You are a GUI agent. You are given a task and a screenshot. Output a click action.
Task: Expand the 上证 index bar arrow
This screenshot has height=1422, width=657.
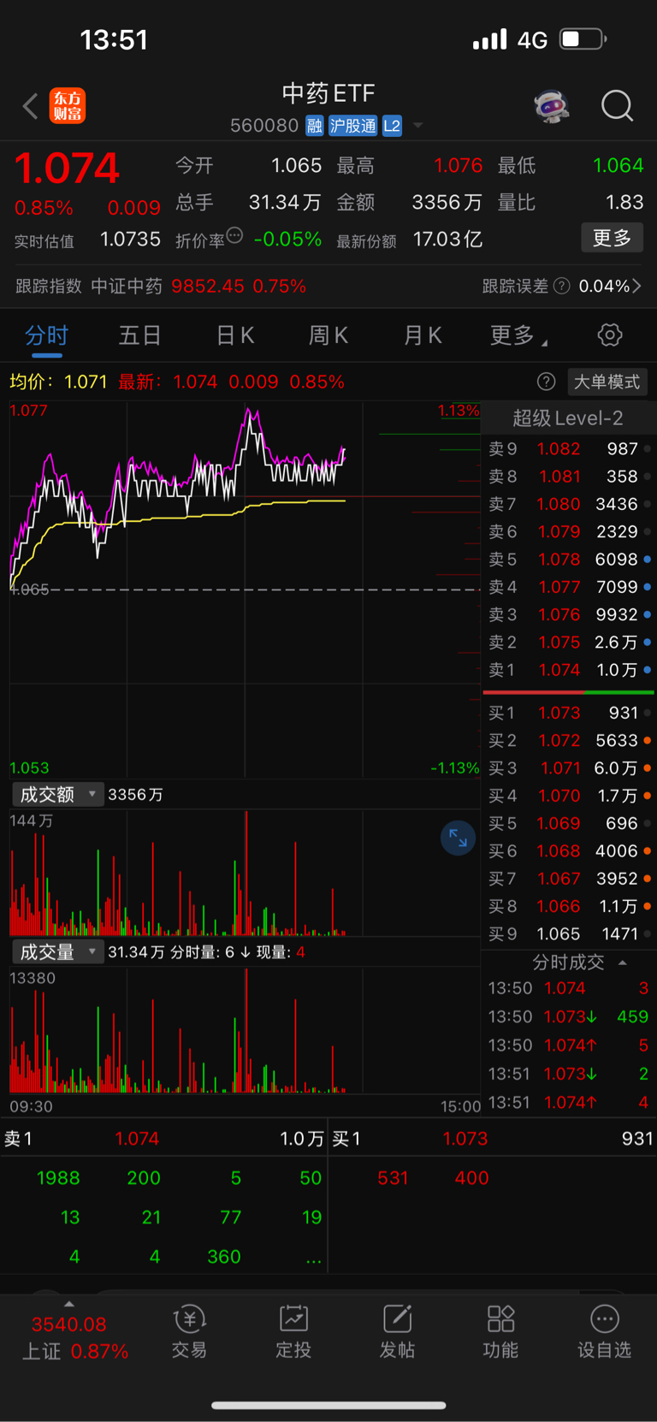pos(69,1304)
